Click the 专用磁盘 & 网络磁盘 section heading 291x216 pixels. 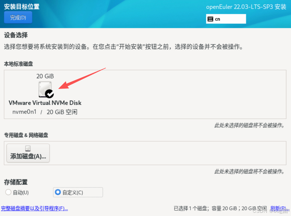(26, 135)
